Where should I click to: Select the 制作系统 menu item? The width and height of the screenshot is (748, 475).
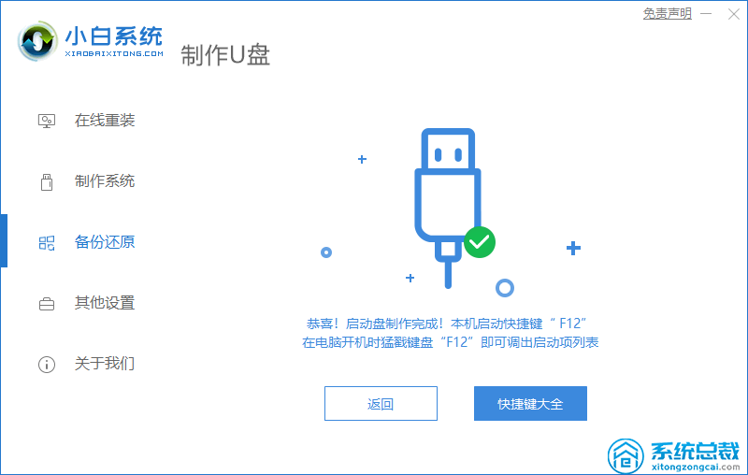(105, 181)
